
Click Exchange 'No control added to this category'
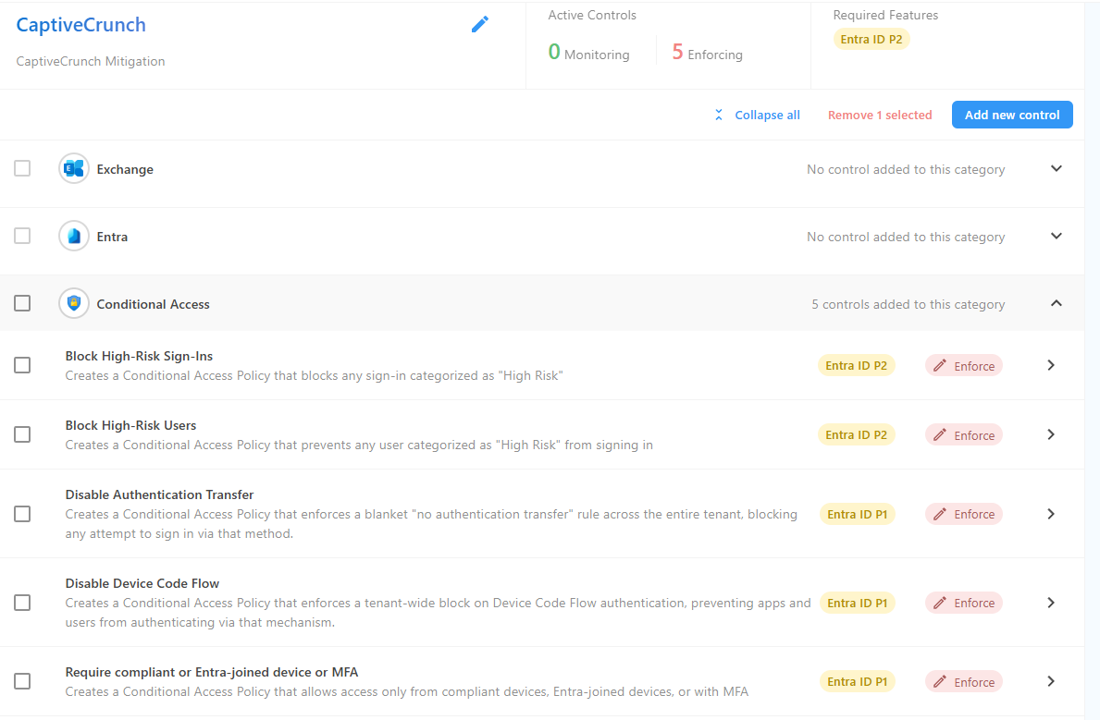pos(906,170)
